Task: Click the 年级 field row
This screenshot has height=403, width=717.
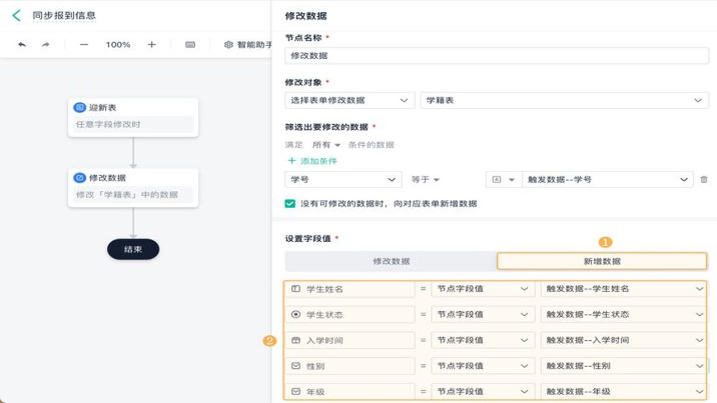Action: tap(350, 391)
